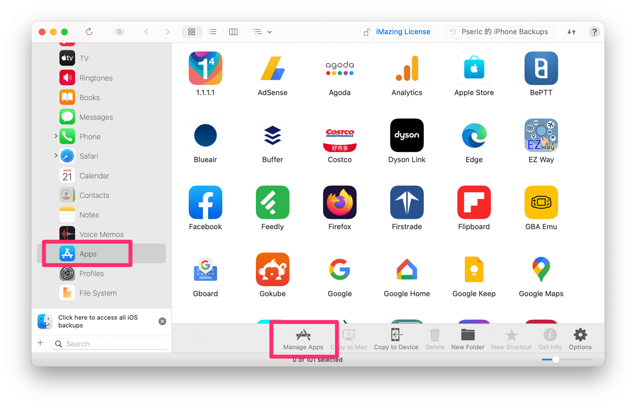Switch to list view
636x408 pixels.
(213, 32)
